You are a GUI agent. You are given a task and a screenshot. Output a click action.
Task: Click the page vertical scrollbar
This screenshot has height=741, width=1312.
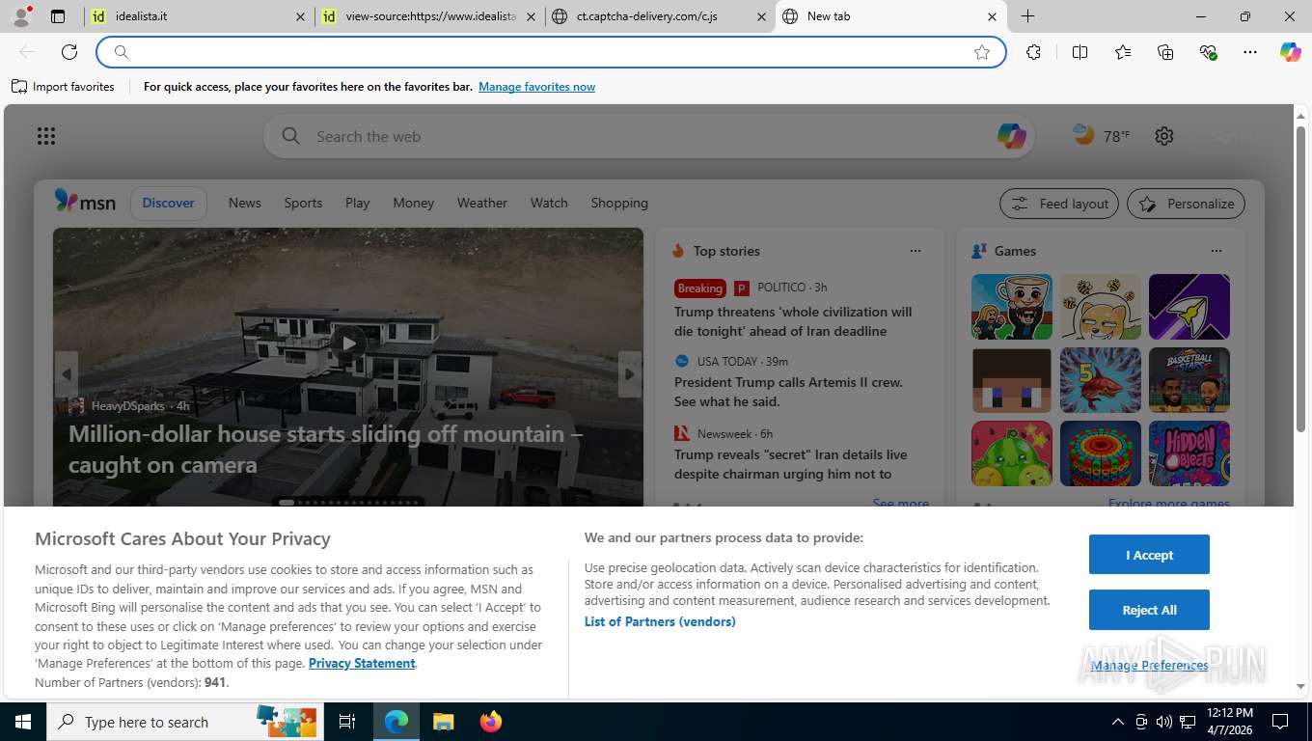point(1300,280)
